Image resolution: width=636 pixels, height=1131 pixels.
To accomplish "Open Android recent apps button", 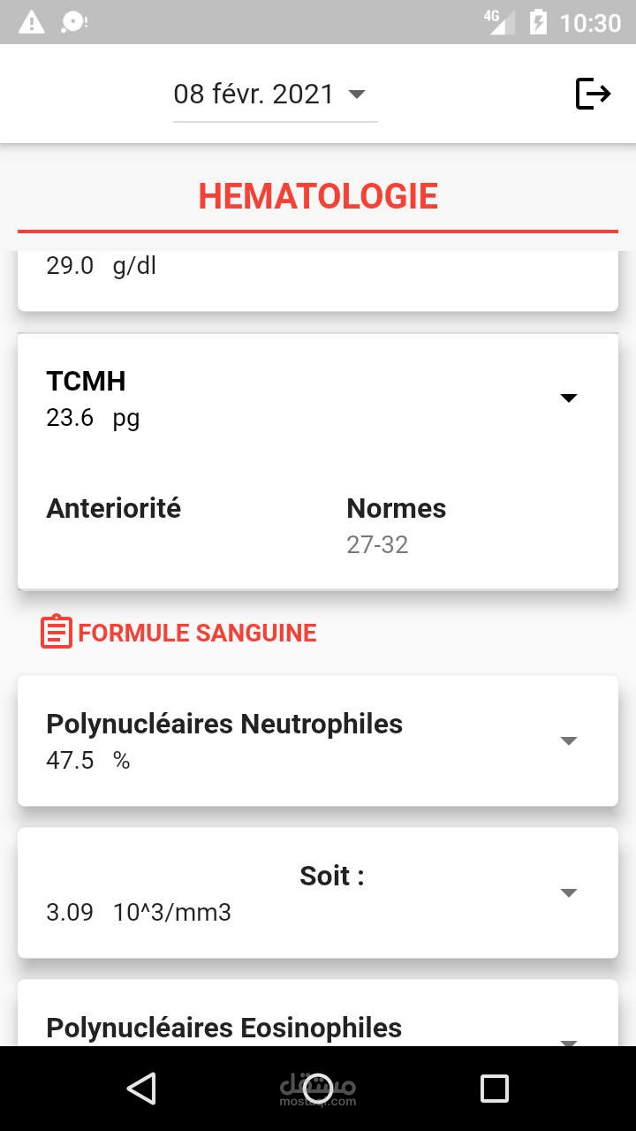I will [494, 1089].
